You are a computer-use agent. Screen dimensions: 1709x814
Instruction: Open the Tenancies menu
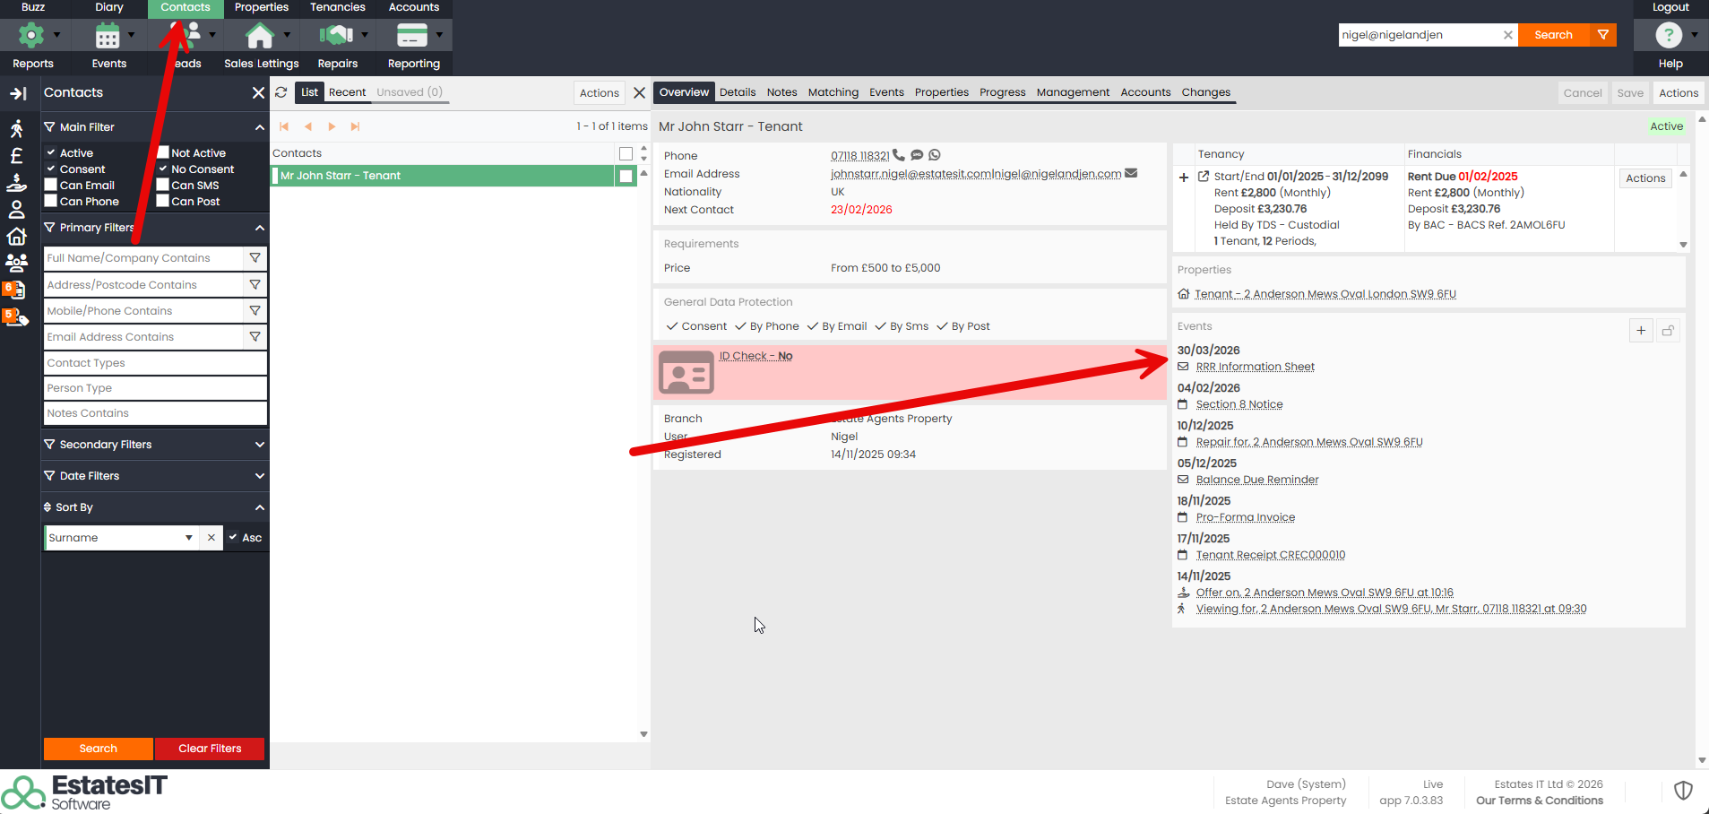click(337, 7)
